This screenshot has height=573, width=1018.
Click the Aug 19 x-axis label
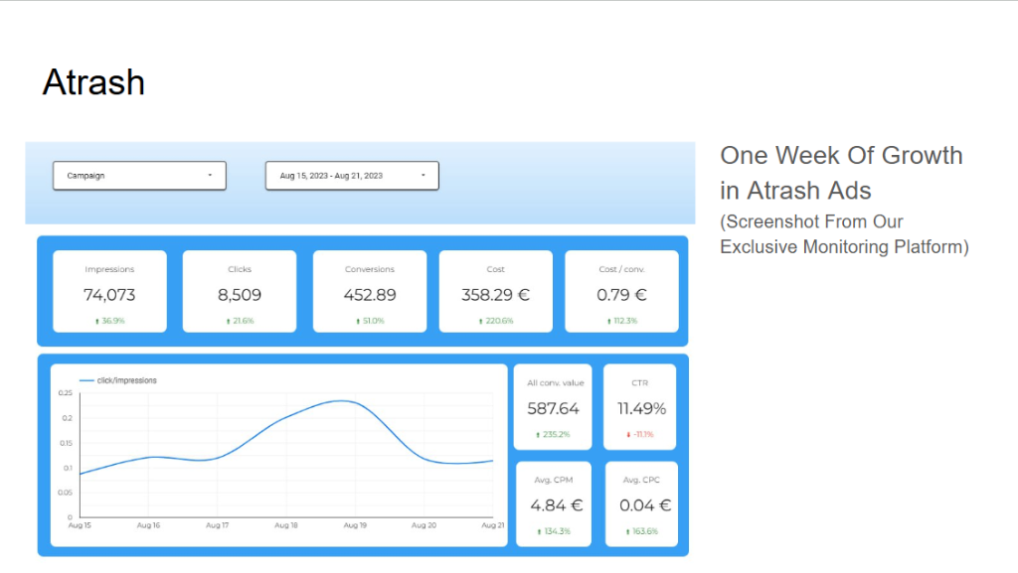coord(355,525)
